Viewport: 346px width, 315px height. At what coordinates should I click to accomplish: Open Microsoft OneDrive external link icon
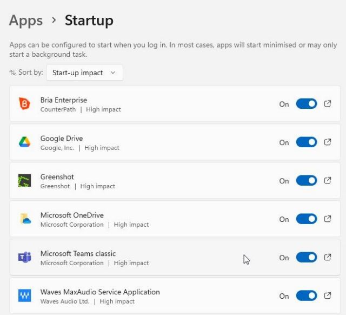(328, 219)
